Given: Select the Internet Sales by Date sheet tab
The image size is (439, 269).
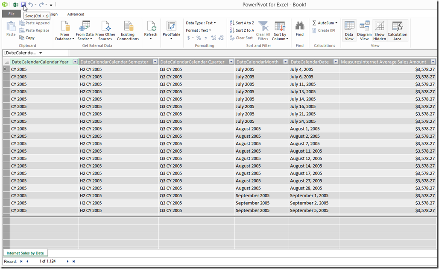Looking at the screenshot, I should coord(25,253).
